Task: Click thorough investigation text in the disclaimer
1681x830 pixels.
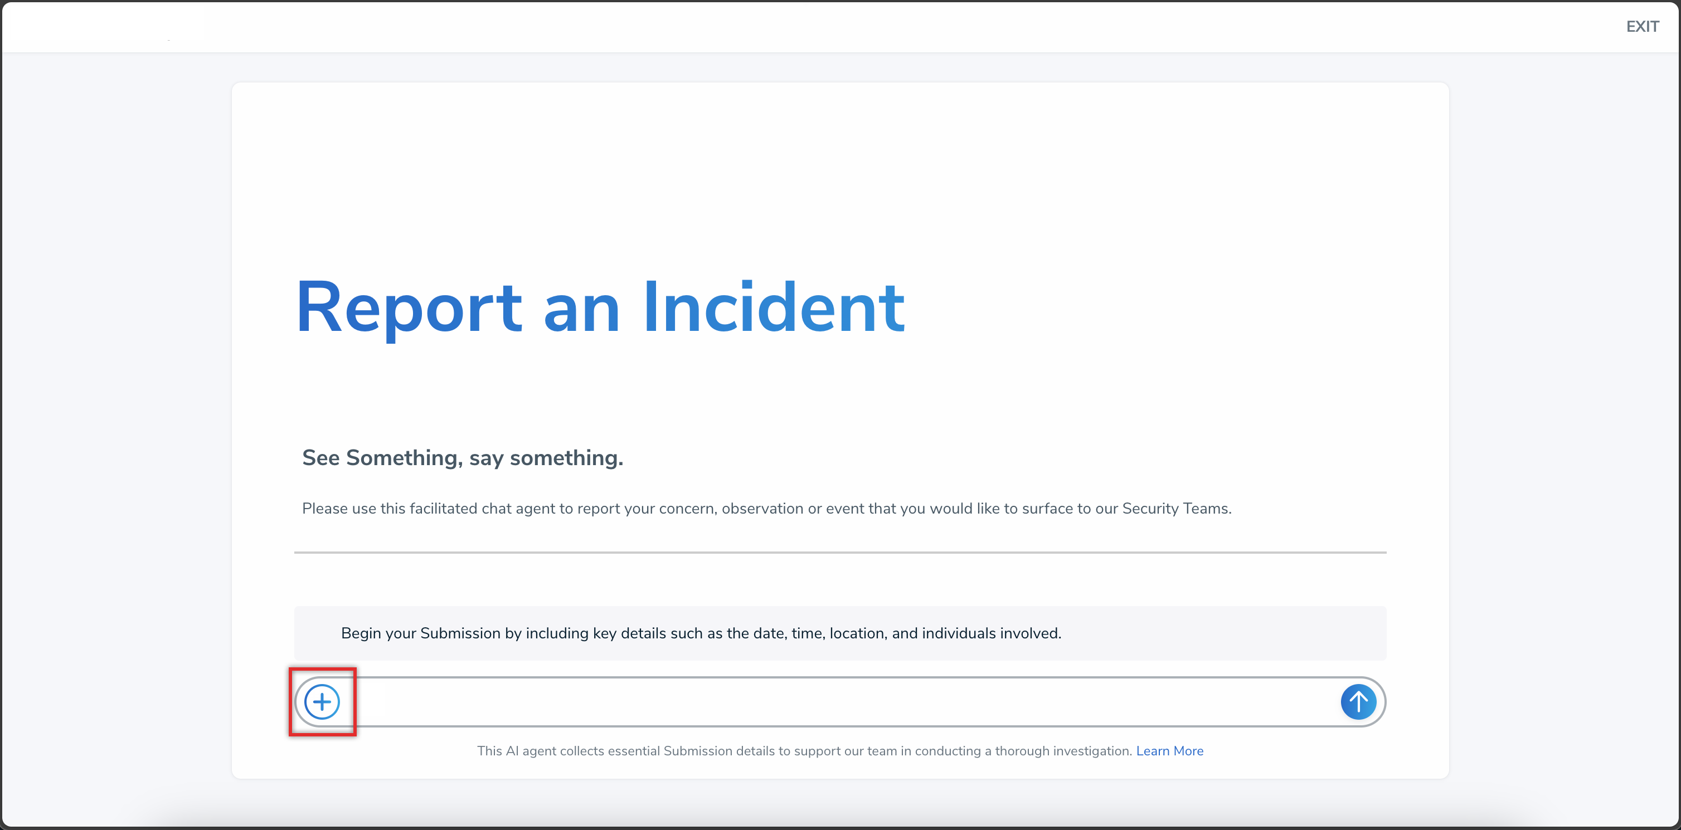Action: coord(1063,750)
